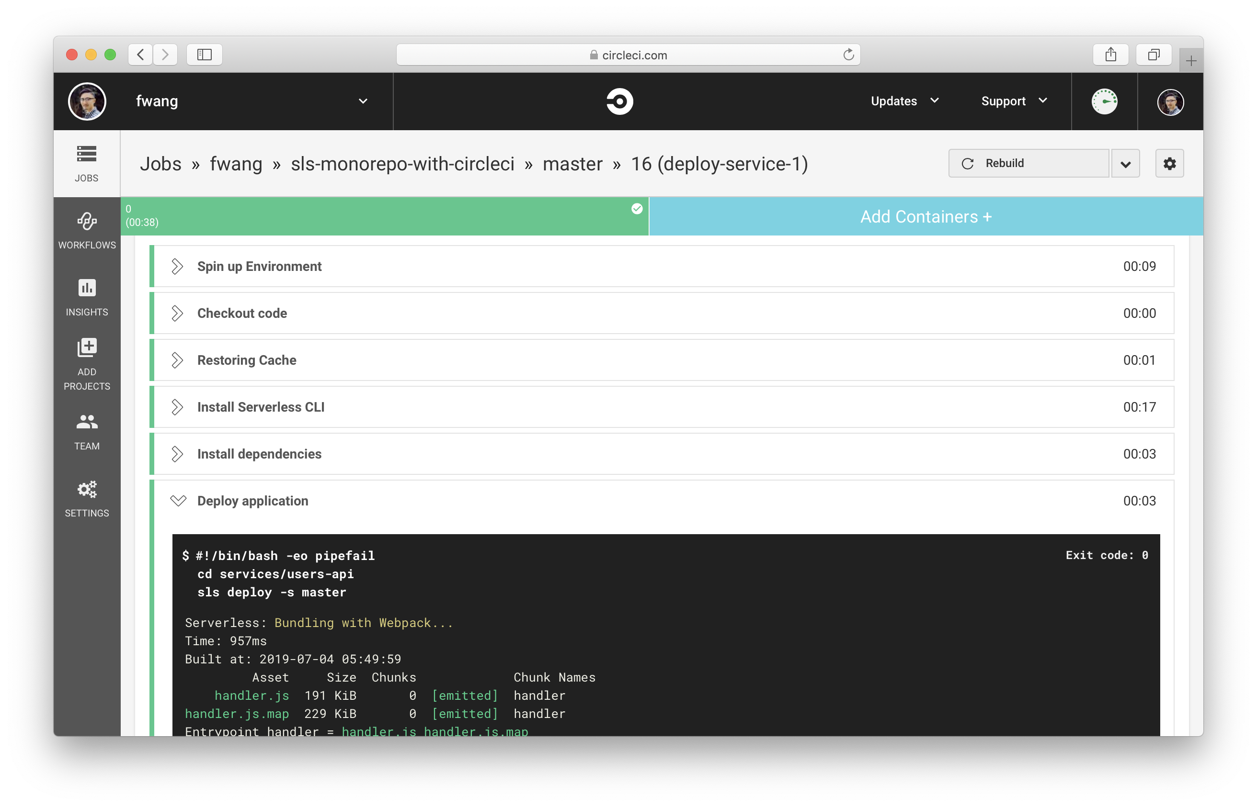Image resolution: width=1257 pixels, height=807 pixels.
Task: Click the fwang organization avatar
Action: click(87, 101)
